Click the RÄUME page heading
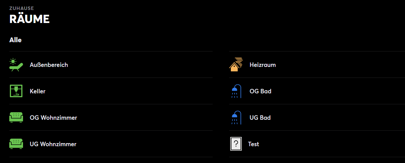This screenshot has width=405, height=163. pos(30,19)
